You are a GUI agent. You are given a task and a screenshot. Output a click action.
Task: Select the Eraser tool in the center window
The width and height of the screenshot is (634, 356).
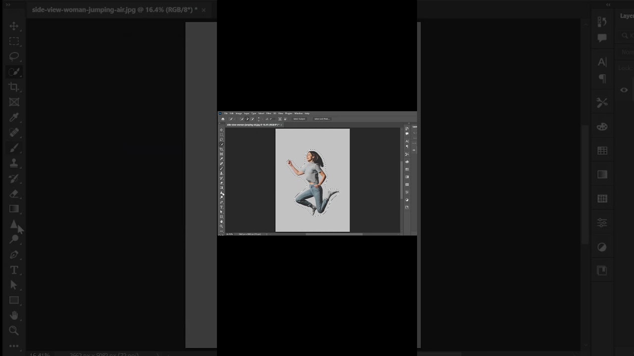coord(221,183)
